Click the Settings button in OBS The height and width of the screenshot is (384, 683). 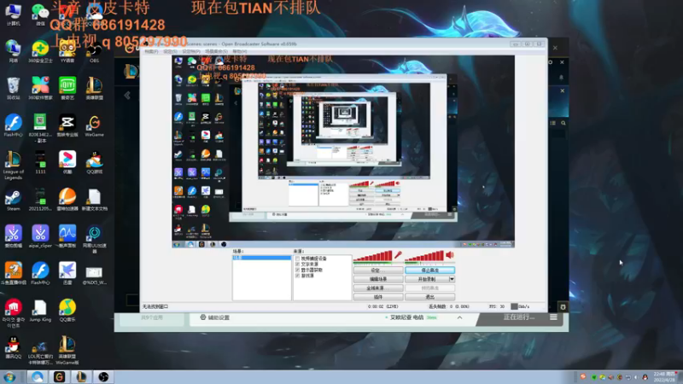(x=378, y=271)
